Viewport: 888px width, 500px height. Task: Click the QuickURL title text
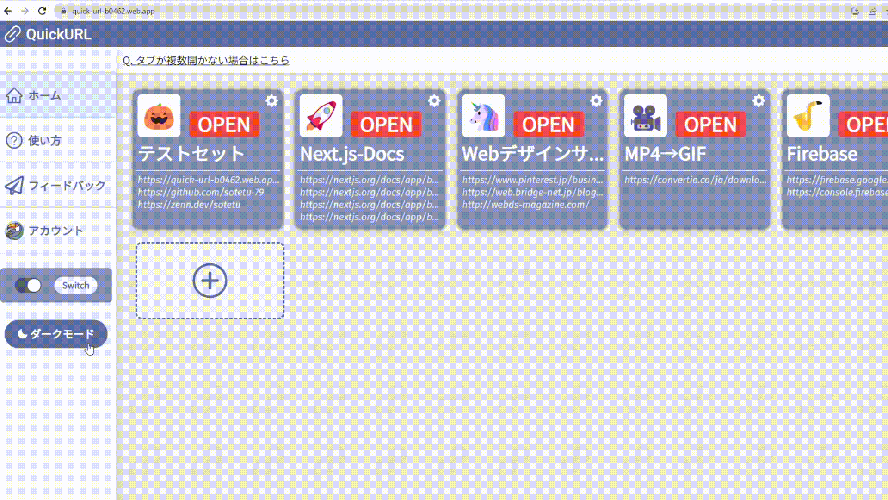click(59, 34)
